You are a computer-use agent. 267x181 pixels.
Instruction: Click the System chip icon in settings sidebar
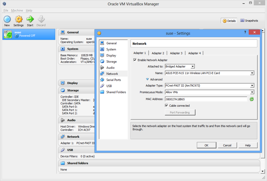click(x=102, y=49)
